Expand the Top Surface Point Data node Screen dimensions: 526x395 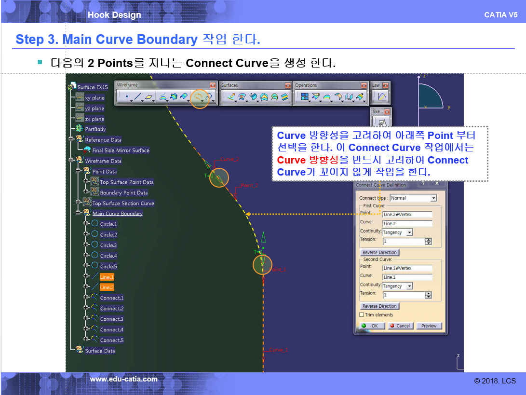coord(86,182)
